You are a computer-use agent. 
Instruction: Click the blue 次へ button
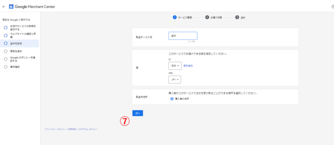tap(138, 113)
